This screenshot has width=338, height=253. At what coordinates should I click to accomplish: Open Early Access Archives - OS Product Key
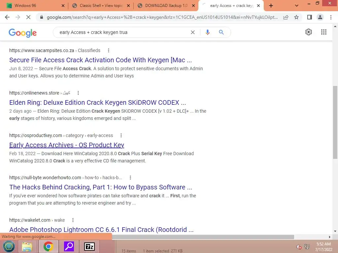click(67, 145)
